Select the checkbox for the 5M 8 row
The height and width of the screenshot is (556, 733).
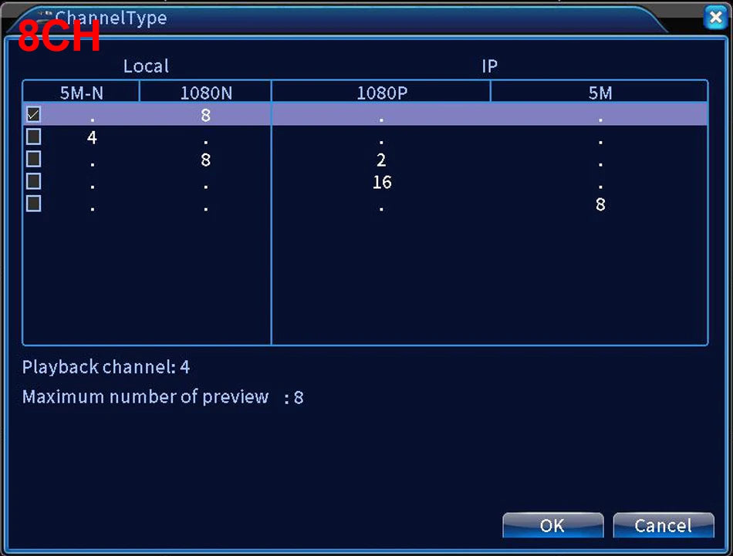coord(33,204)
